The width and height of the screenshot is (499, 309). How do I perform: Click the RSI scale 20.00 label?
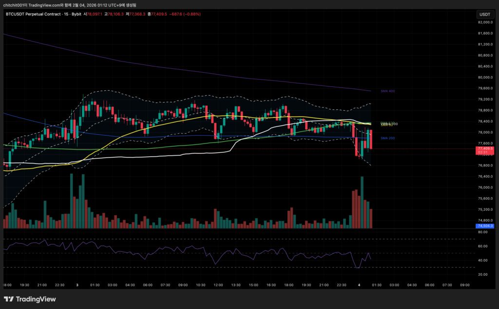(x=482, y=274)
